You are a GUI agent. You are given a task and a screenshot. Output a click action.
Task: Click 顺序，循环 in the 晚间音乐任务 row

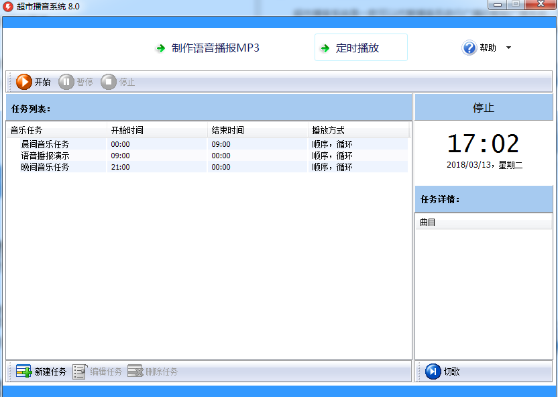point(333,167)
